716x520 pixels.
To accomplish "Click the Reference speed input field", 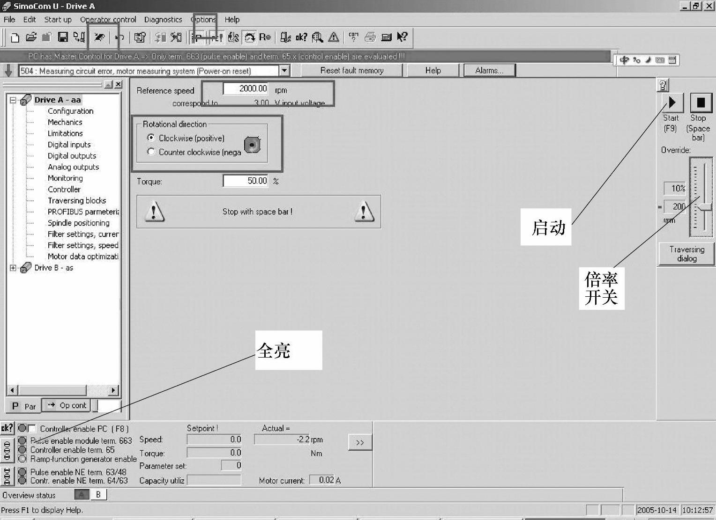I will (x=246, y=88).
